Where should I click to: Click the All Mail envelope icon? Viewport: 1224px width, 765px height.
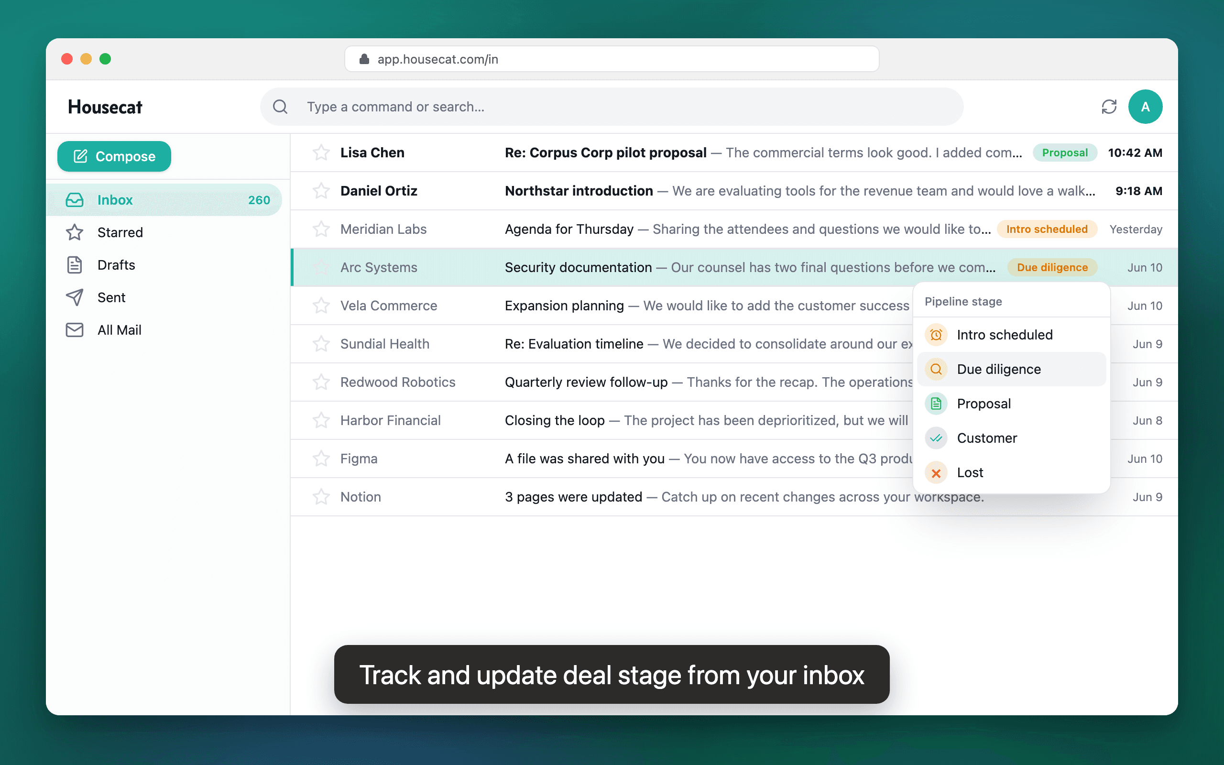coord(75,330)
